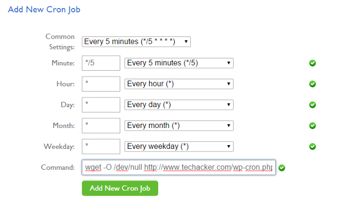
Task: Click green checkmark beside Day row
Action: point(313,105)
